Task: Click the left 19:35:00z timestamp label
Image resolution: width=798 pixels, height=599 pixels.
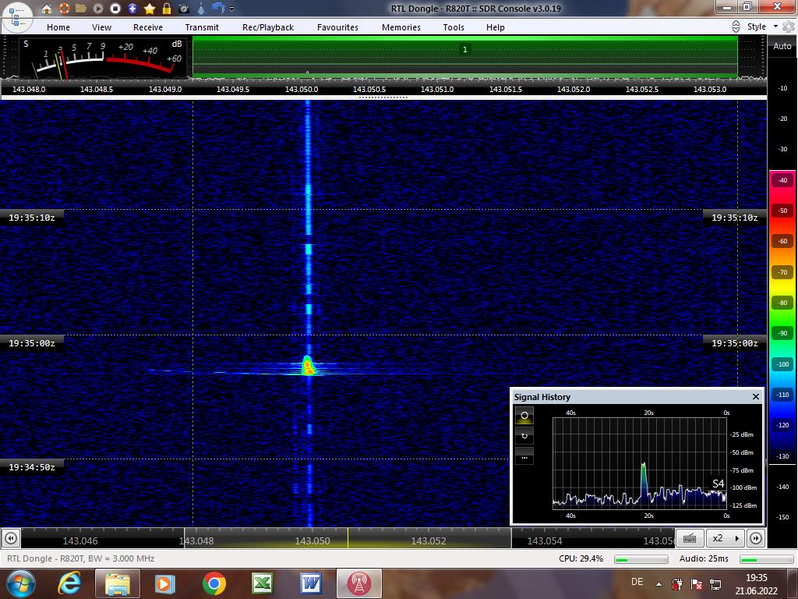Action: (x=31, y=343)
